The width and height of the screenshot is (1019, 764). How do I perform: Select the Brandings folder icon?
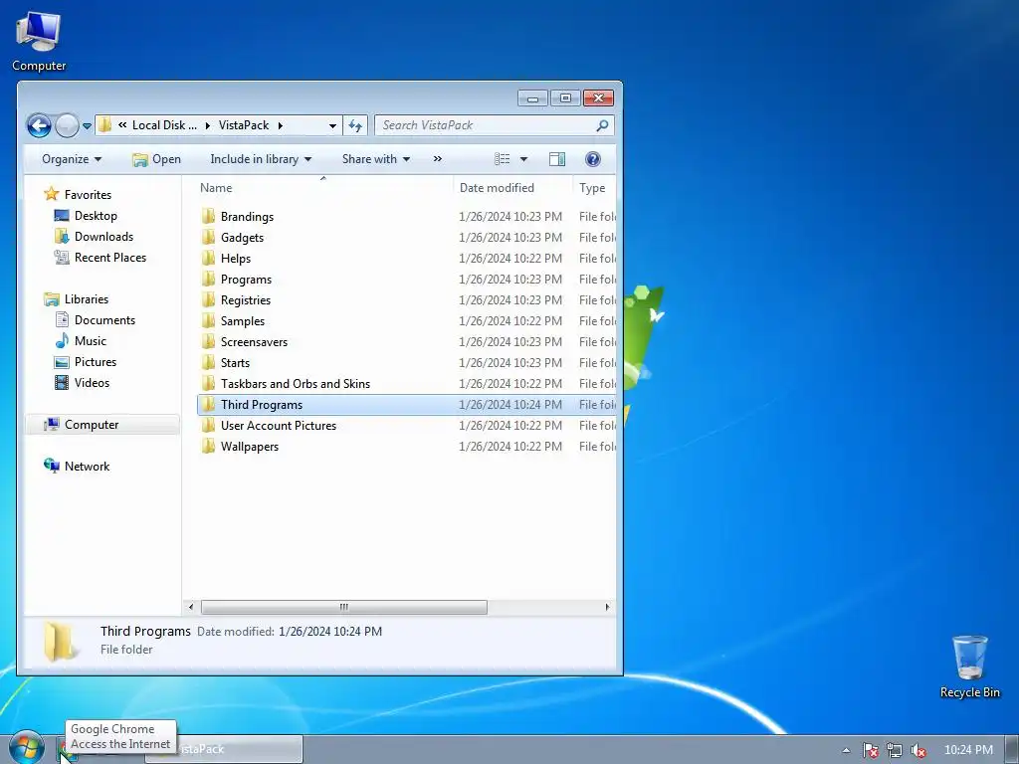pos(208,216)
